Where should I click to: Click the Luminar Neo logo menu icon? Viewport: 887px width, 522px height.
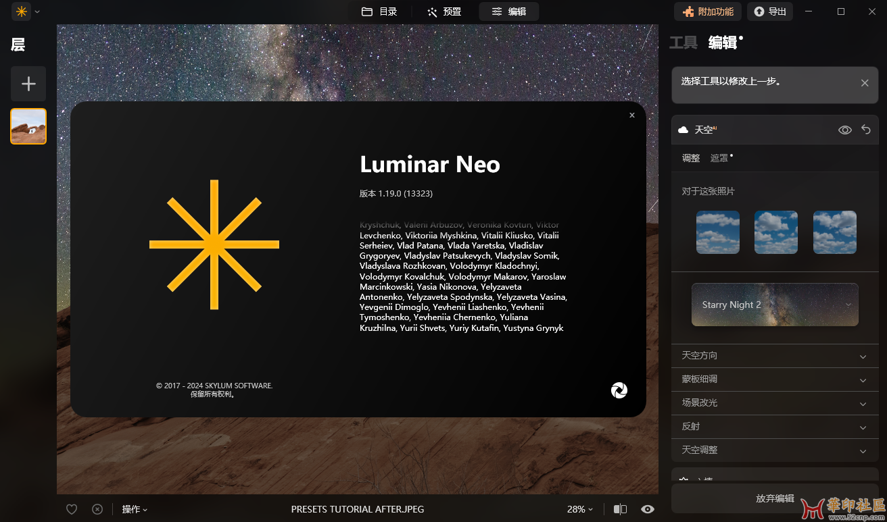click(x=22, y=11)
